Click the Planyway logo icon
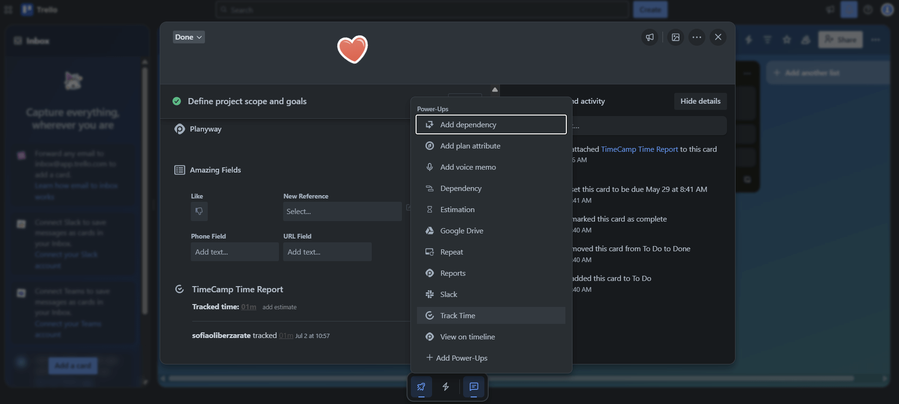 point(180,129)
